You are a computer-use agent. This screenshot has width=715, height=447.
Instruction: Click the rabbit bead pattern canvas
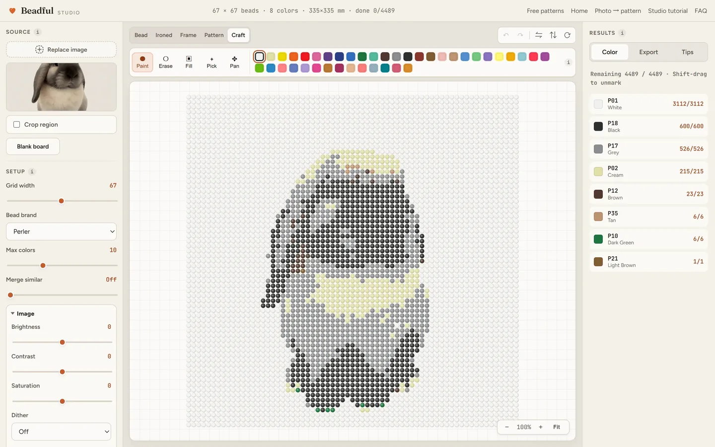click(353, 261)
